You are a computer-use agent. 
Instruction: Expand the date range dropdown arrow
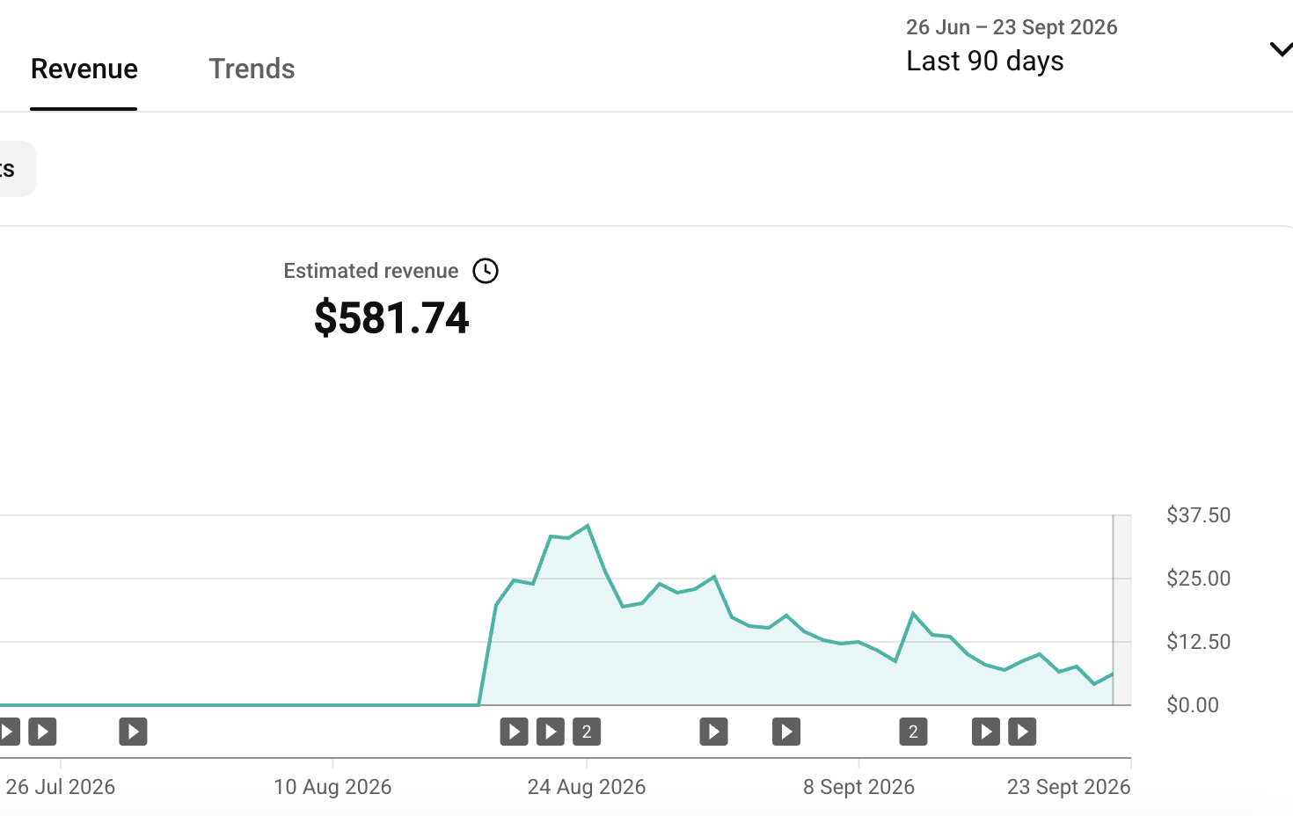point(1281,49)
